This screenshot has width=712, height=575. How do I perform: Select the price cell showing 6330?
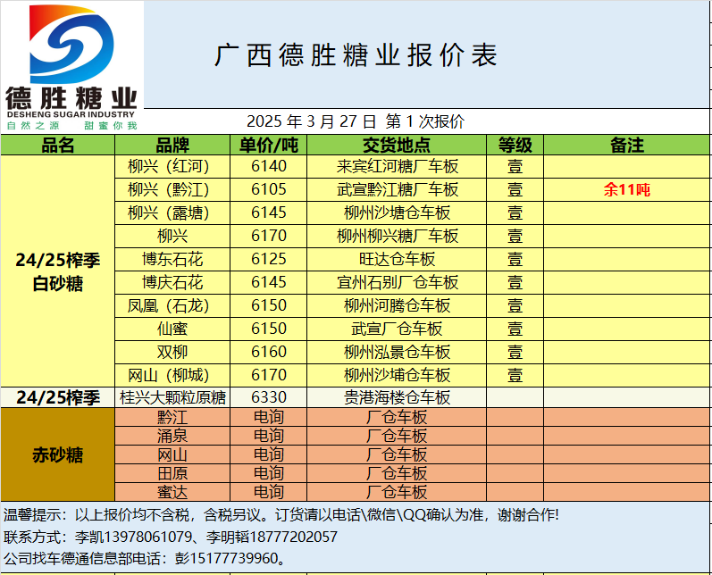[269, 397]
